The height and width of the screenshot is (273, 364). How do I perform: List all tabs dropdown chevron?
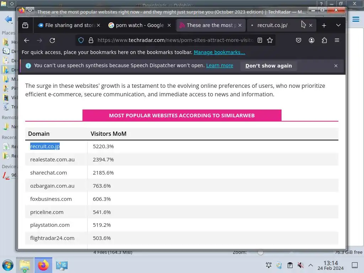pyautogui.click(x=338, y=25)
